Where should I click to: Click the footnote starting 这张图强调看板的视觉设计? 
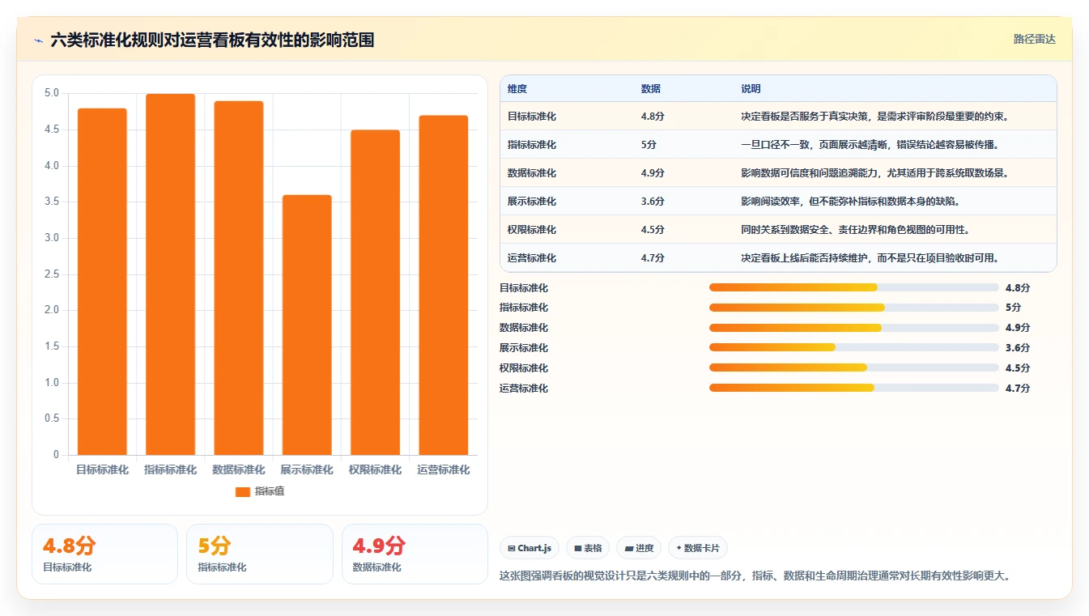[x=755, y=576]
